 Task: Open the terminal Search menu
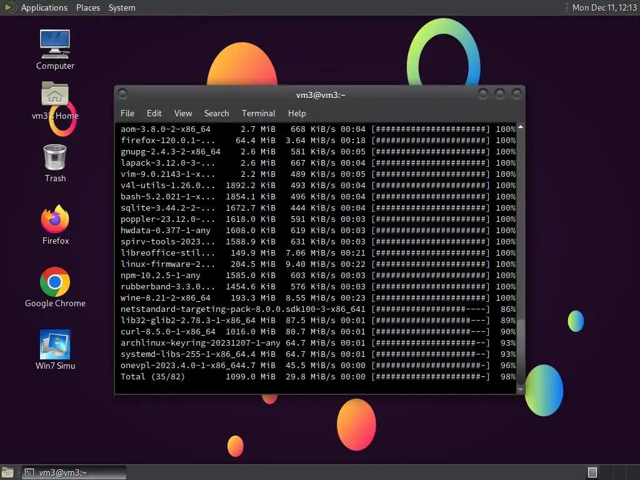[216, 113]
